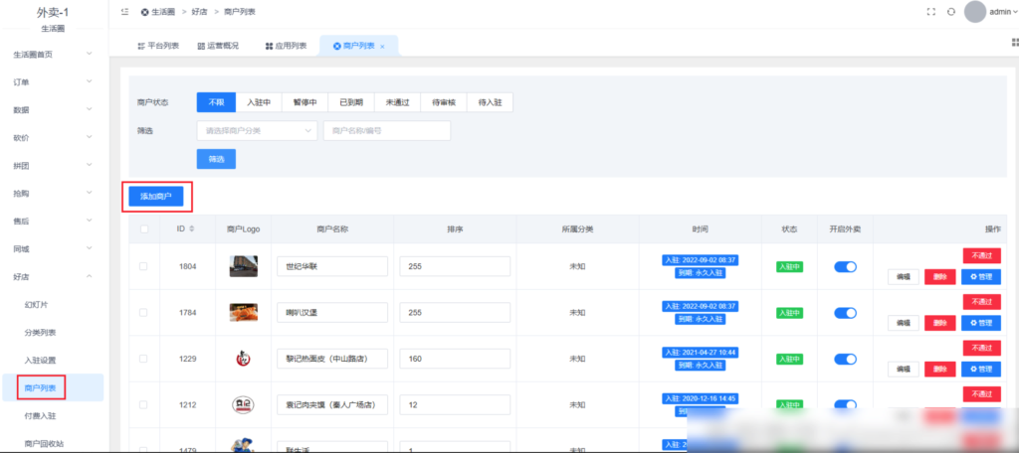The image size is (1019, 453).
Task: Switch to the 平台列表 tab
Action: [158, 46]
